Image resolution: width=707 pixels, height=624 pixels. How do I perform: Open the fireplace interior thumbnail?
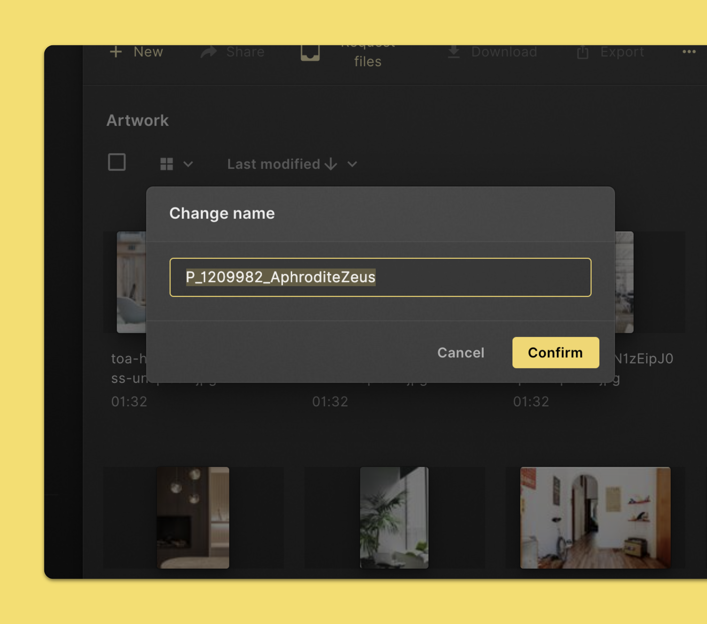point(193,518)
